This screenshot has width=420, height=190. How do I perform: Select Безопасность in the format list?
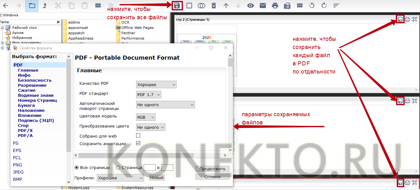(35, 80)
